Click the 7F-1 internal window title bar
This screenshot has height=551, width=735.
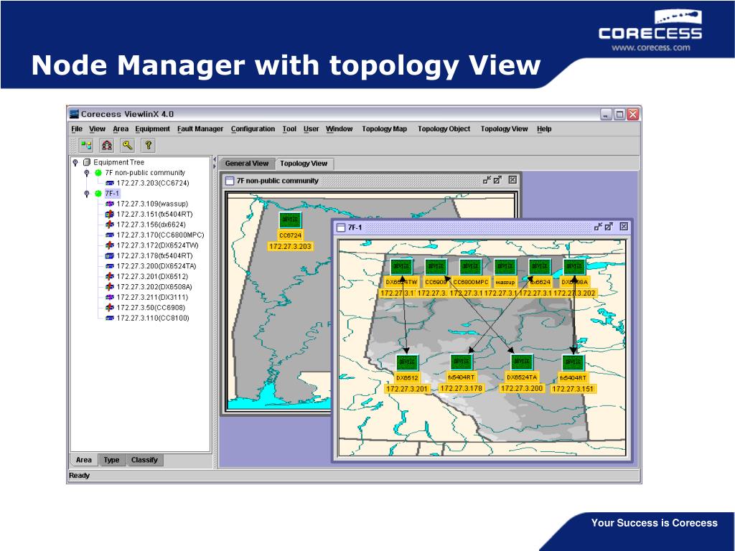[x=482, y=227]
